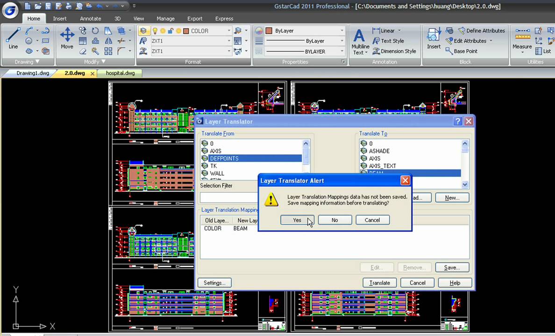555x336 pixels.
Task: Switch to the Annotate ribbon tab
Action: coord(90,18)
